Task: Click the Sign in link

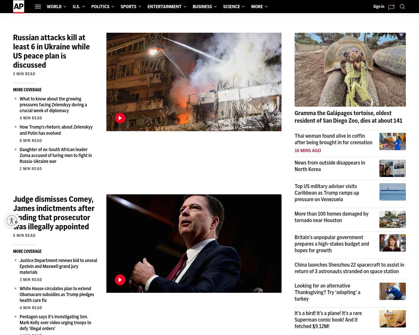Action: tap(379, 7)
